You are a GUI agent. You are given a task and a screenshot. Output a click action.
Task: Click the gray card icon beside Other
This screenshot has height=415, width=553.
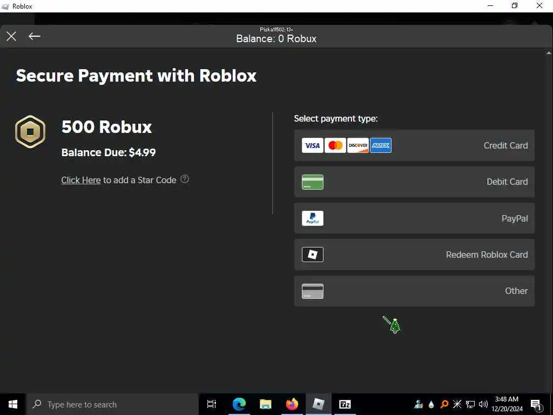coord(313,291)
